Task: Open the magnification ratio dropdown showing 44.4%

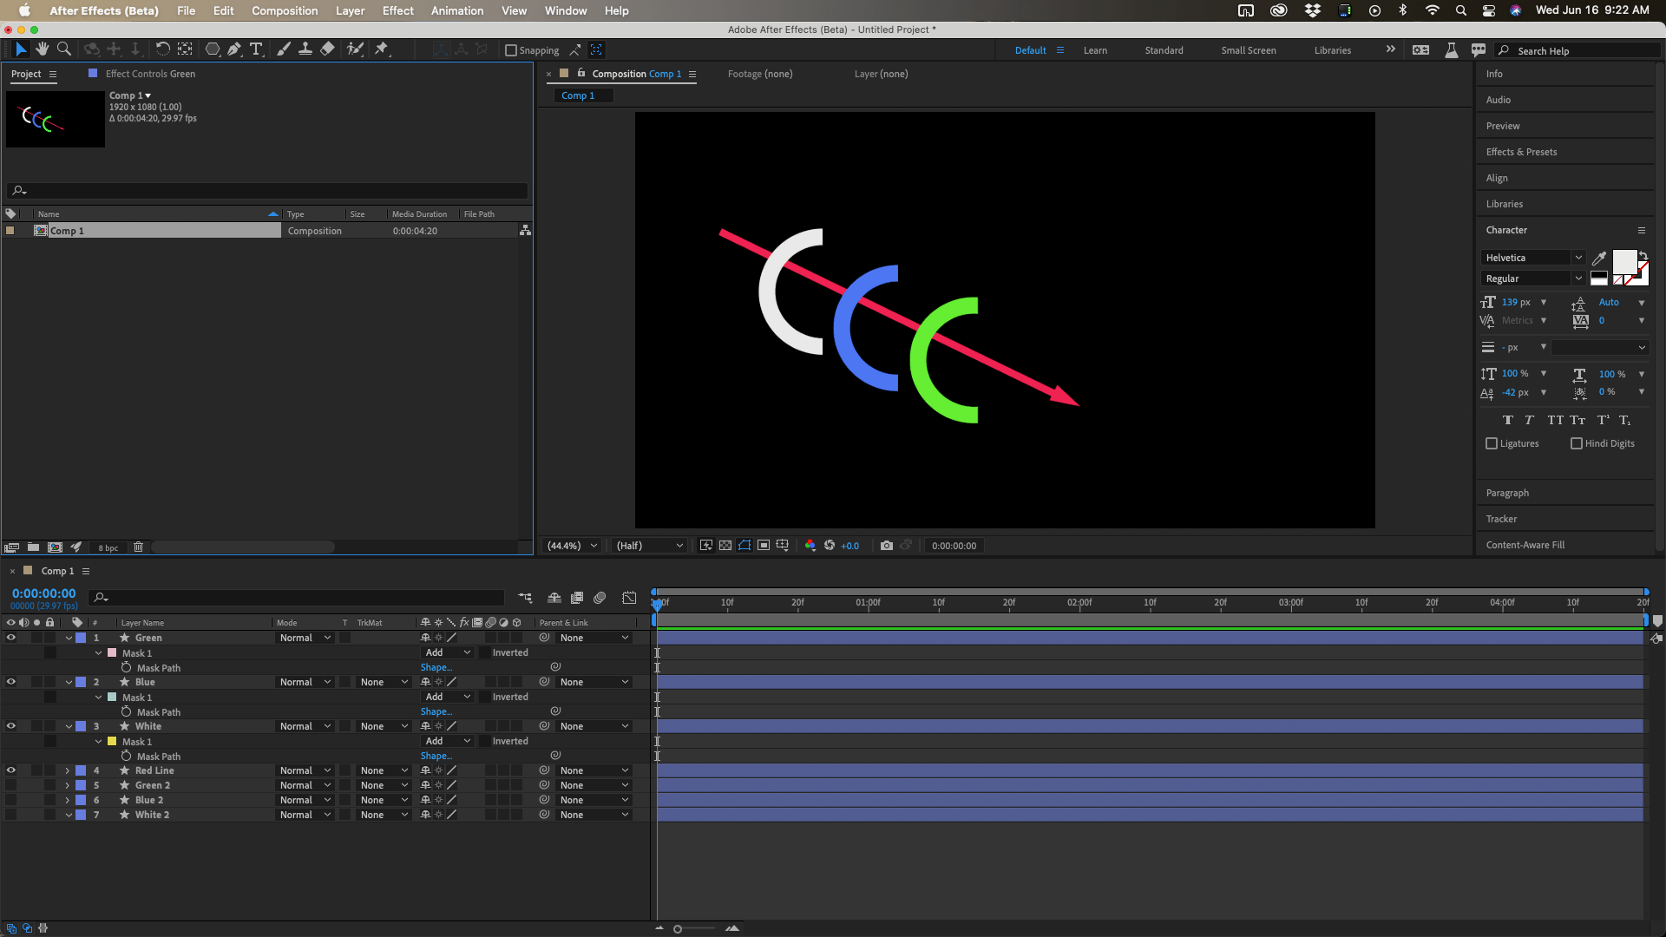Action: [x=571, y=546]
